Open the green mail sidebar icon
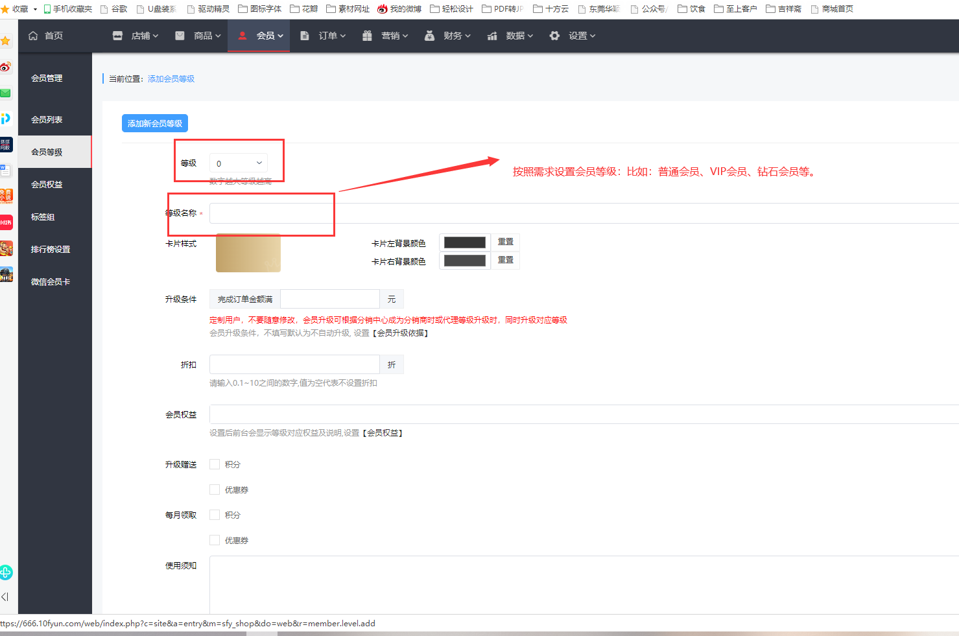Viewport: 959px width, 636px height. tap(5, 93)
